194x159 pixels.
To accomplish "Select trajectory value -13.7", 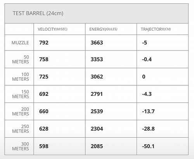I will [148, 111].
